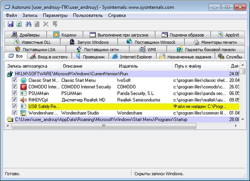Open the Параметры menu
This screenshot has height=181, width=250.
55,15
